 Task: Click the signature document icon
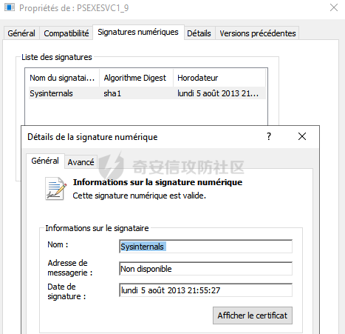click(x=56, y=188)
